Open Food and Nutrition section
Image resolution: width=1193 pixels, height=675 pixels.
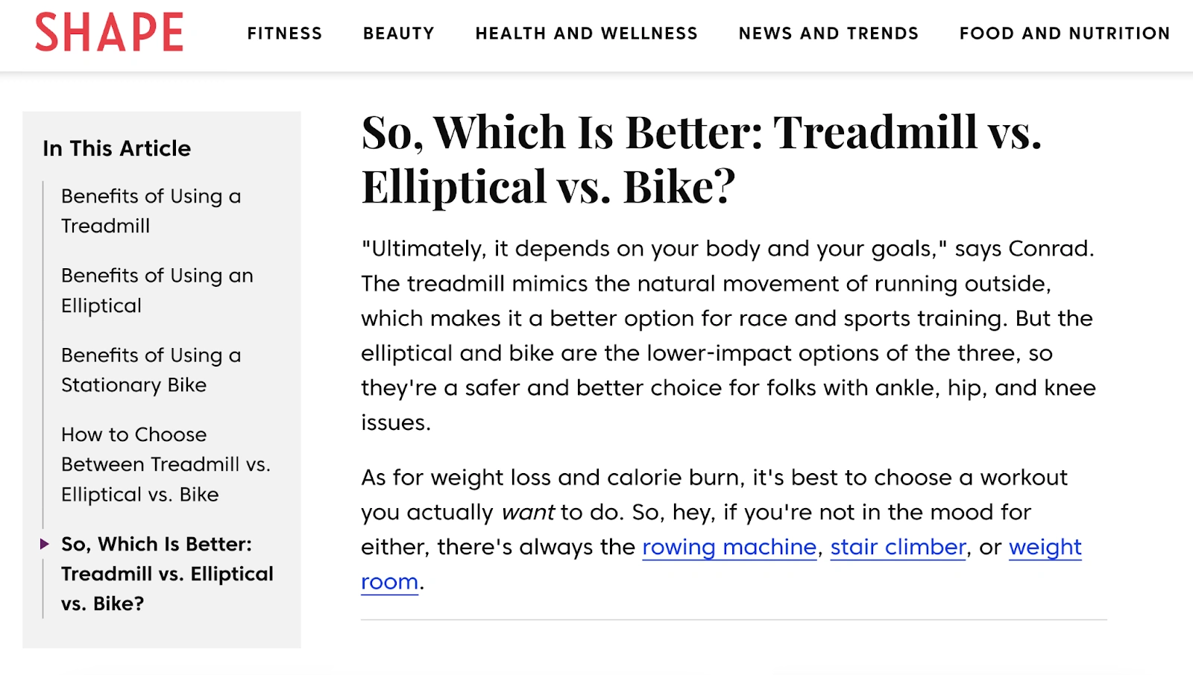(1065, 34)
